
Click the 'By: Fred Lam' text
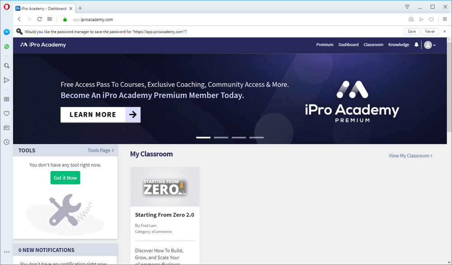146,226
